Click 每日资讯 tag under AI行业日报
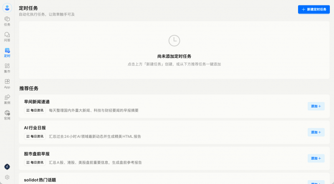Image resolution: width=334 pixels, height=184 pixels. click(x=35, y=137)
